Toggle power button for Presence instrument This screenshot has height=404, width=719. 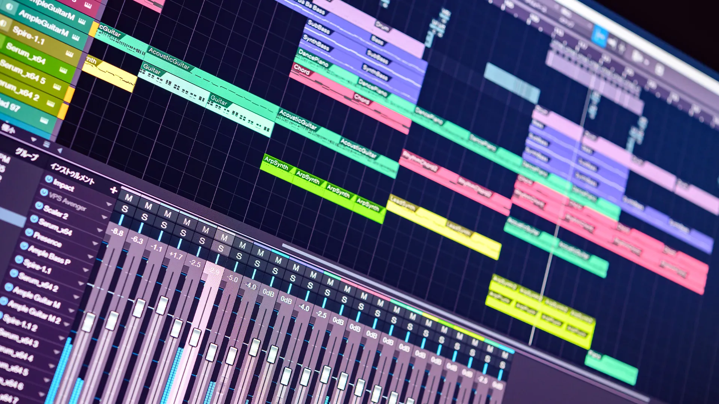29,233
